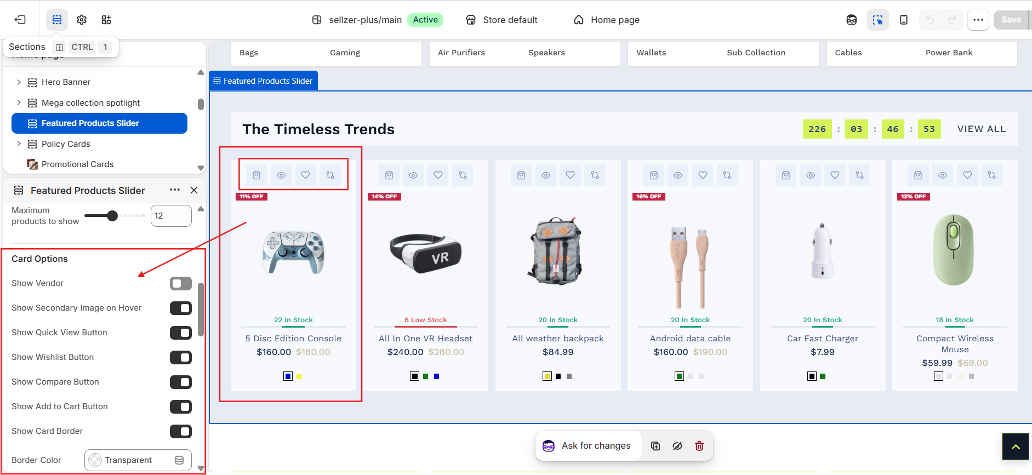This screenshot has height=475, width=1032.
Task: Select blue color swatch on VR Headset
Action: 437,376
